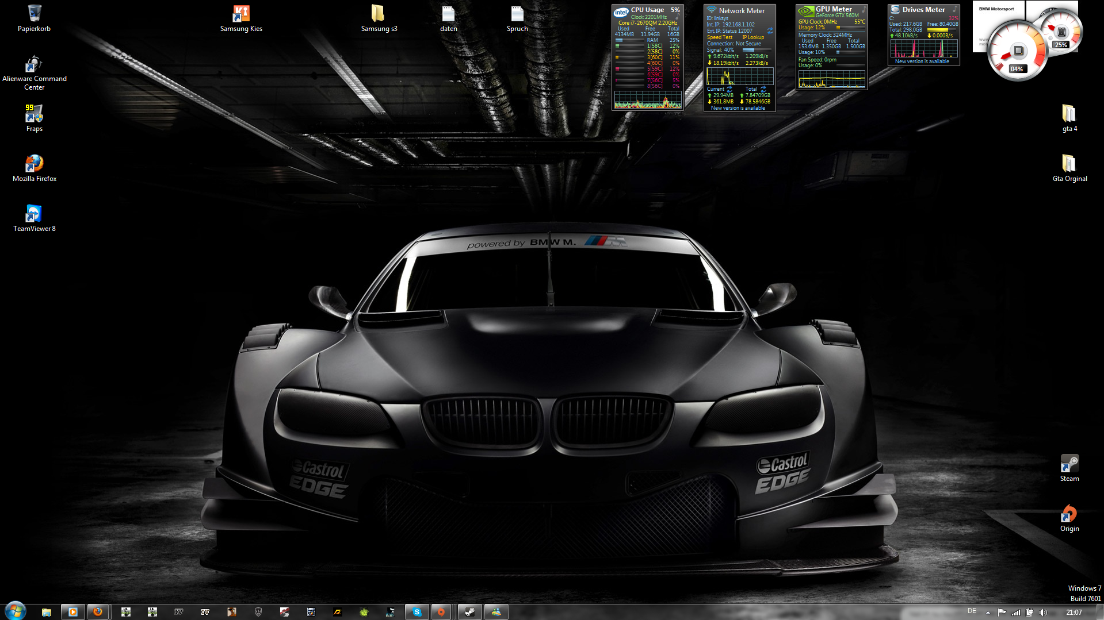Screen dimensions: 1104x620
Task: Open Windows Explorer from the taskbar
Action: tap(47, 612)
